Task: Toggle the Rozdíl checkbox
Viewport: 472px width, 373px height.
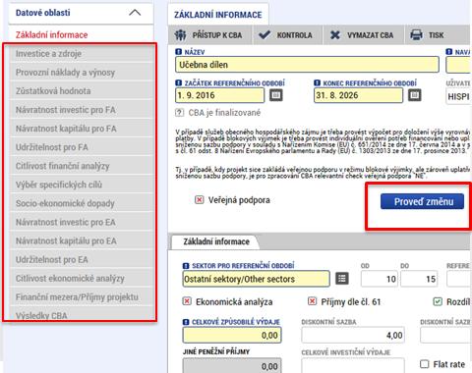Action: pos(438,301)
